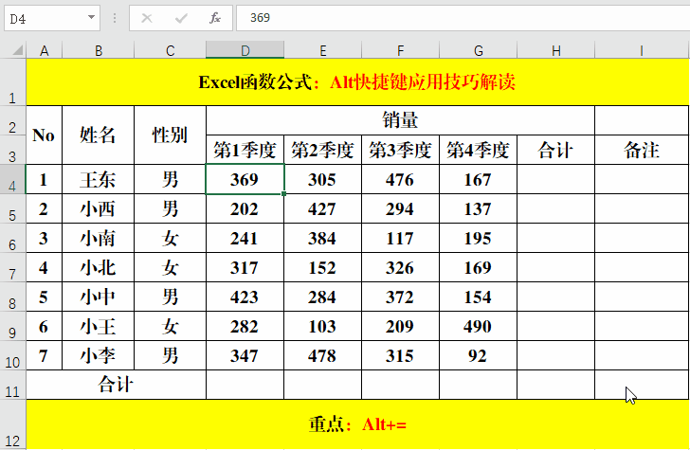
Task: Select column C header
Action: tap(170, 50)
